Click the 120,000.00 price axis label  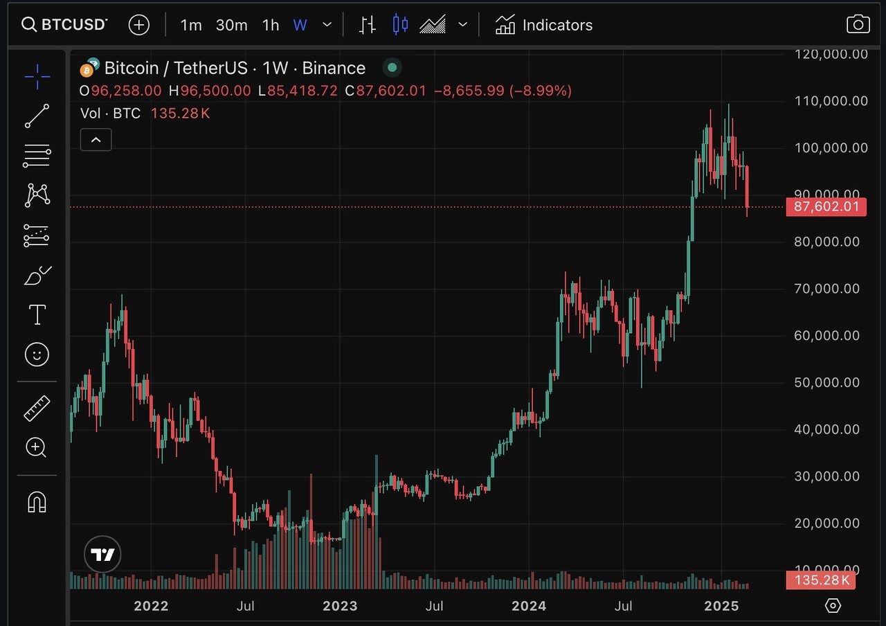click(831, 54)
